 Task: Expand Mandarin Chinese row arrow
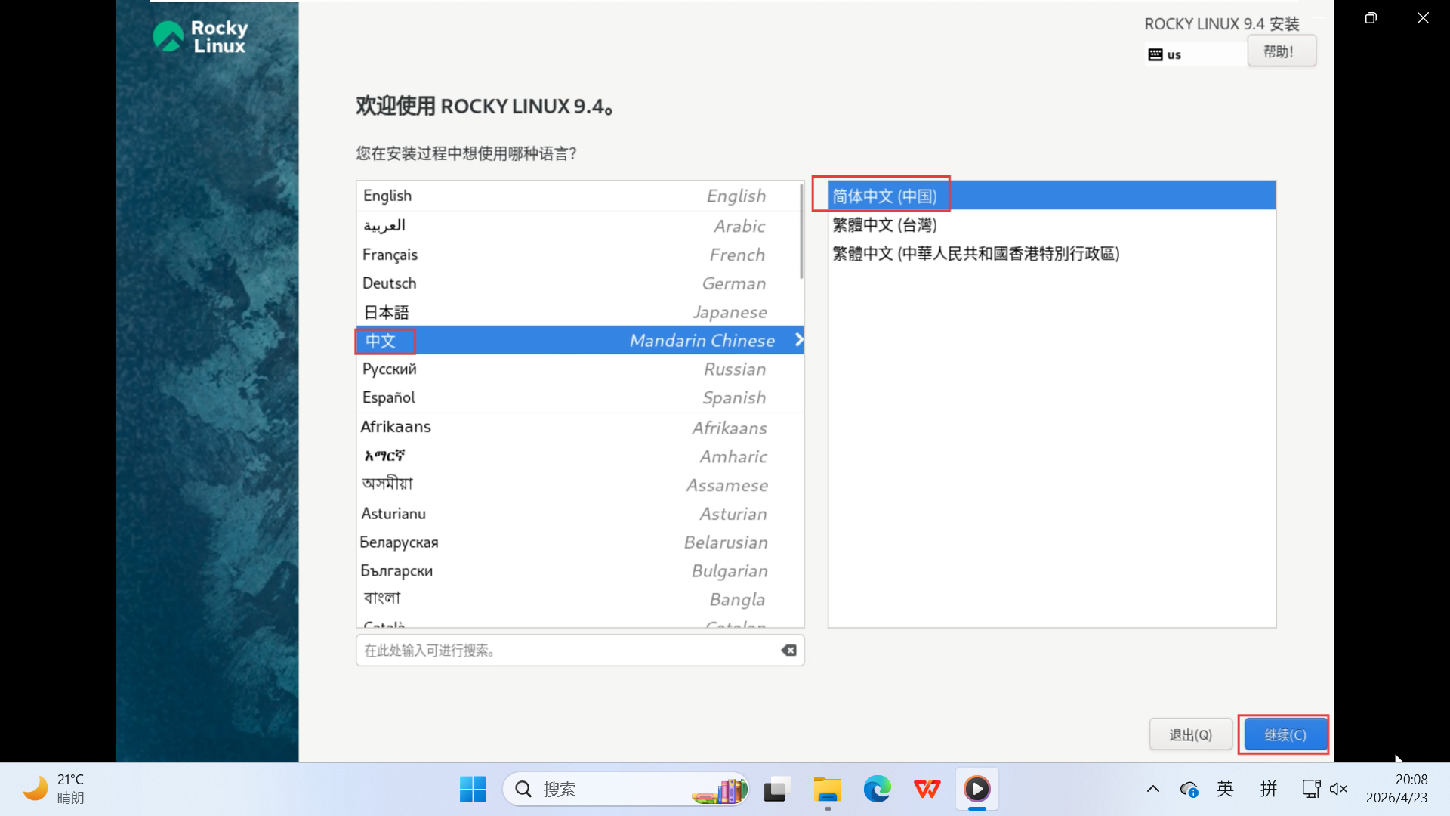tap(798, 340)
